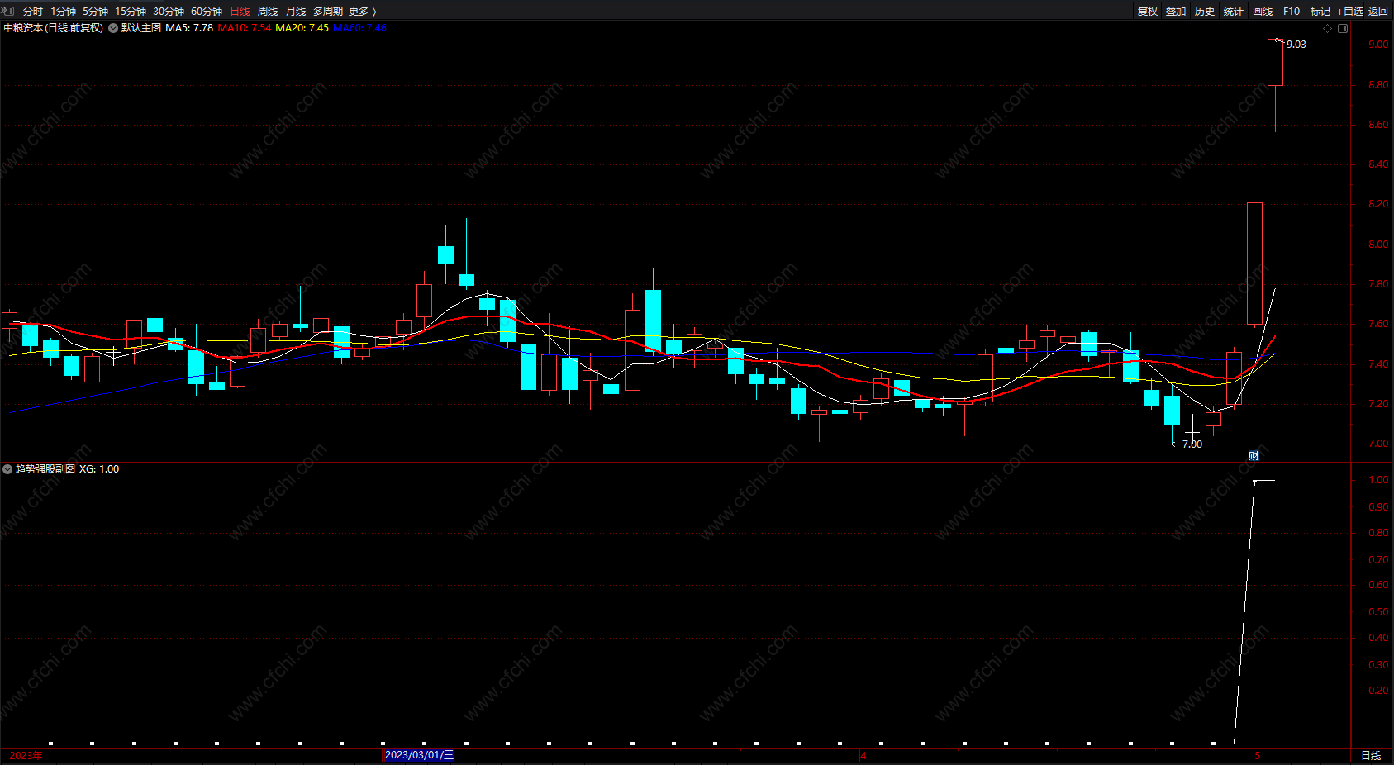Select the 60分钟 period tab

click(x=207, y=11)
